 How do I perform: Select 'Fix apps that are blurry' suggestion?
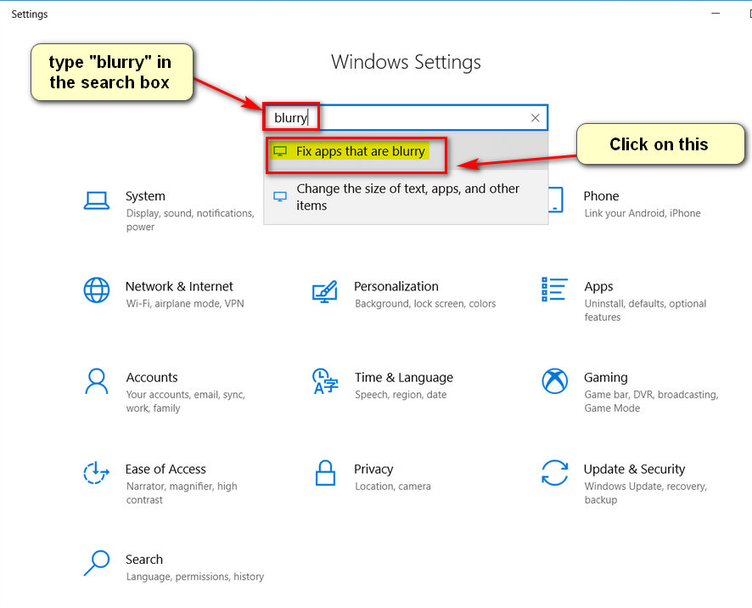pos(406,152)
